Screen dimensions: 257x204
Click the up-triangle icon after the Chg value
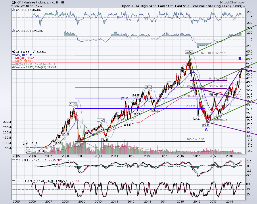point(244,6)
